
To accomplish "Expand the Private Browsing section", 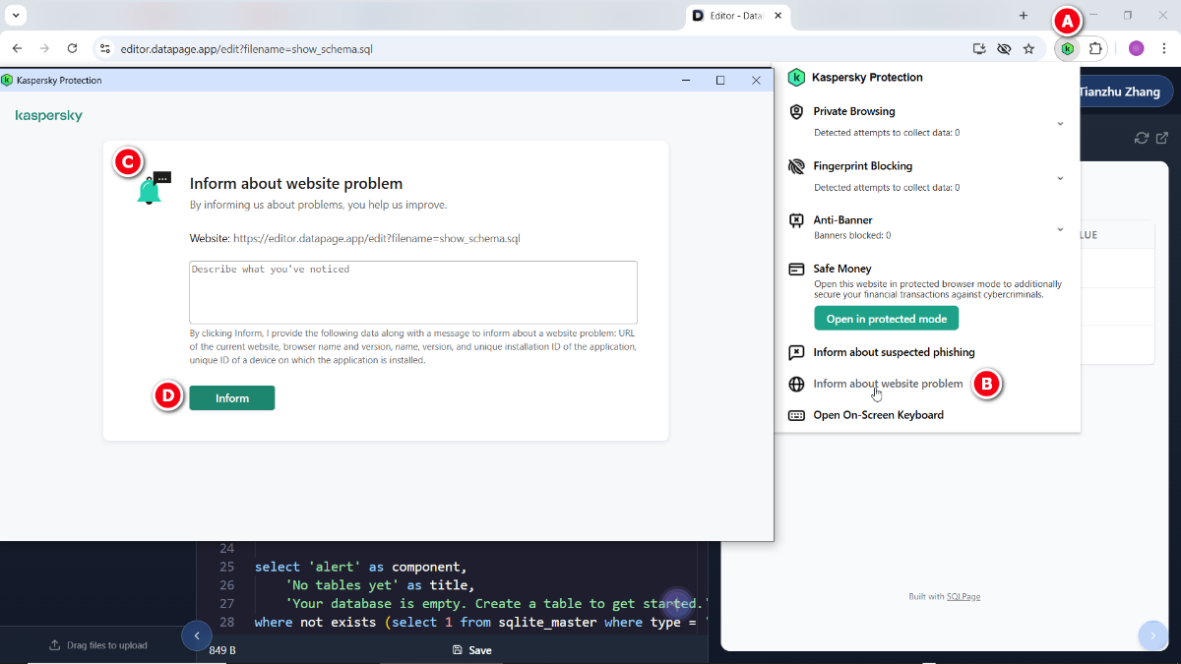I will pyautogui.click(x=1060, y=123).
